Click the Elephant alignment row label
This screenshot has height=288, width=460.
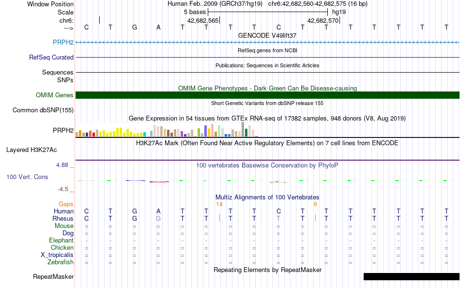(x=61, y=240)
